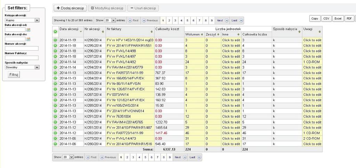This screenshot has width=356, height=168.
Task: Edit the Inne cell for K/280/2014
Action: pos(231,144)
